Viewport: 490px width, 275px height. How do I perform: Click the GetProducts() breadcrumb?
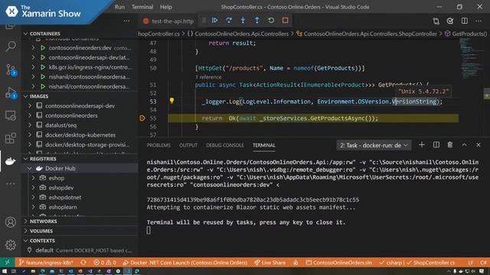tap(466, 34)
